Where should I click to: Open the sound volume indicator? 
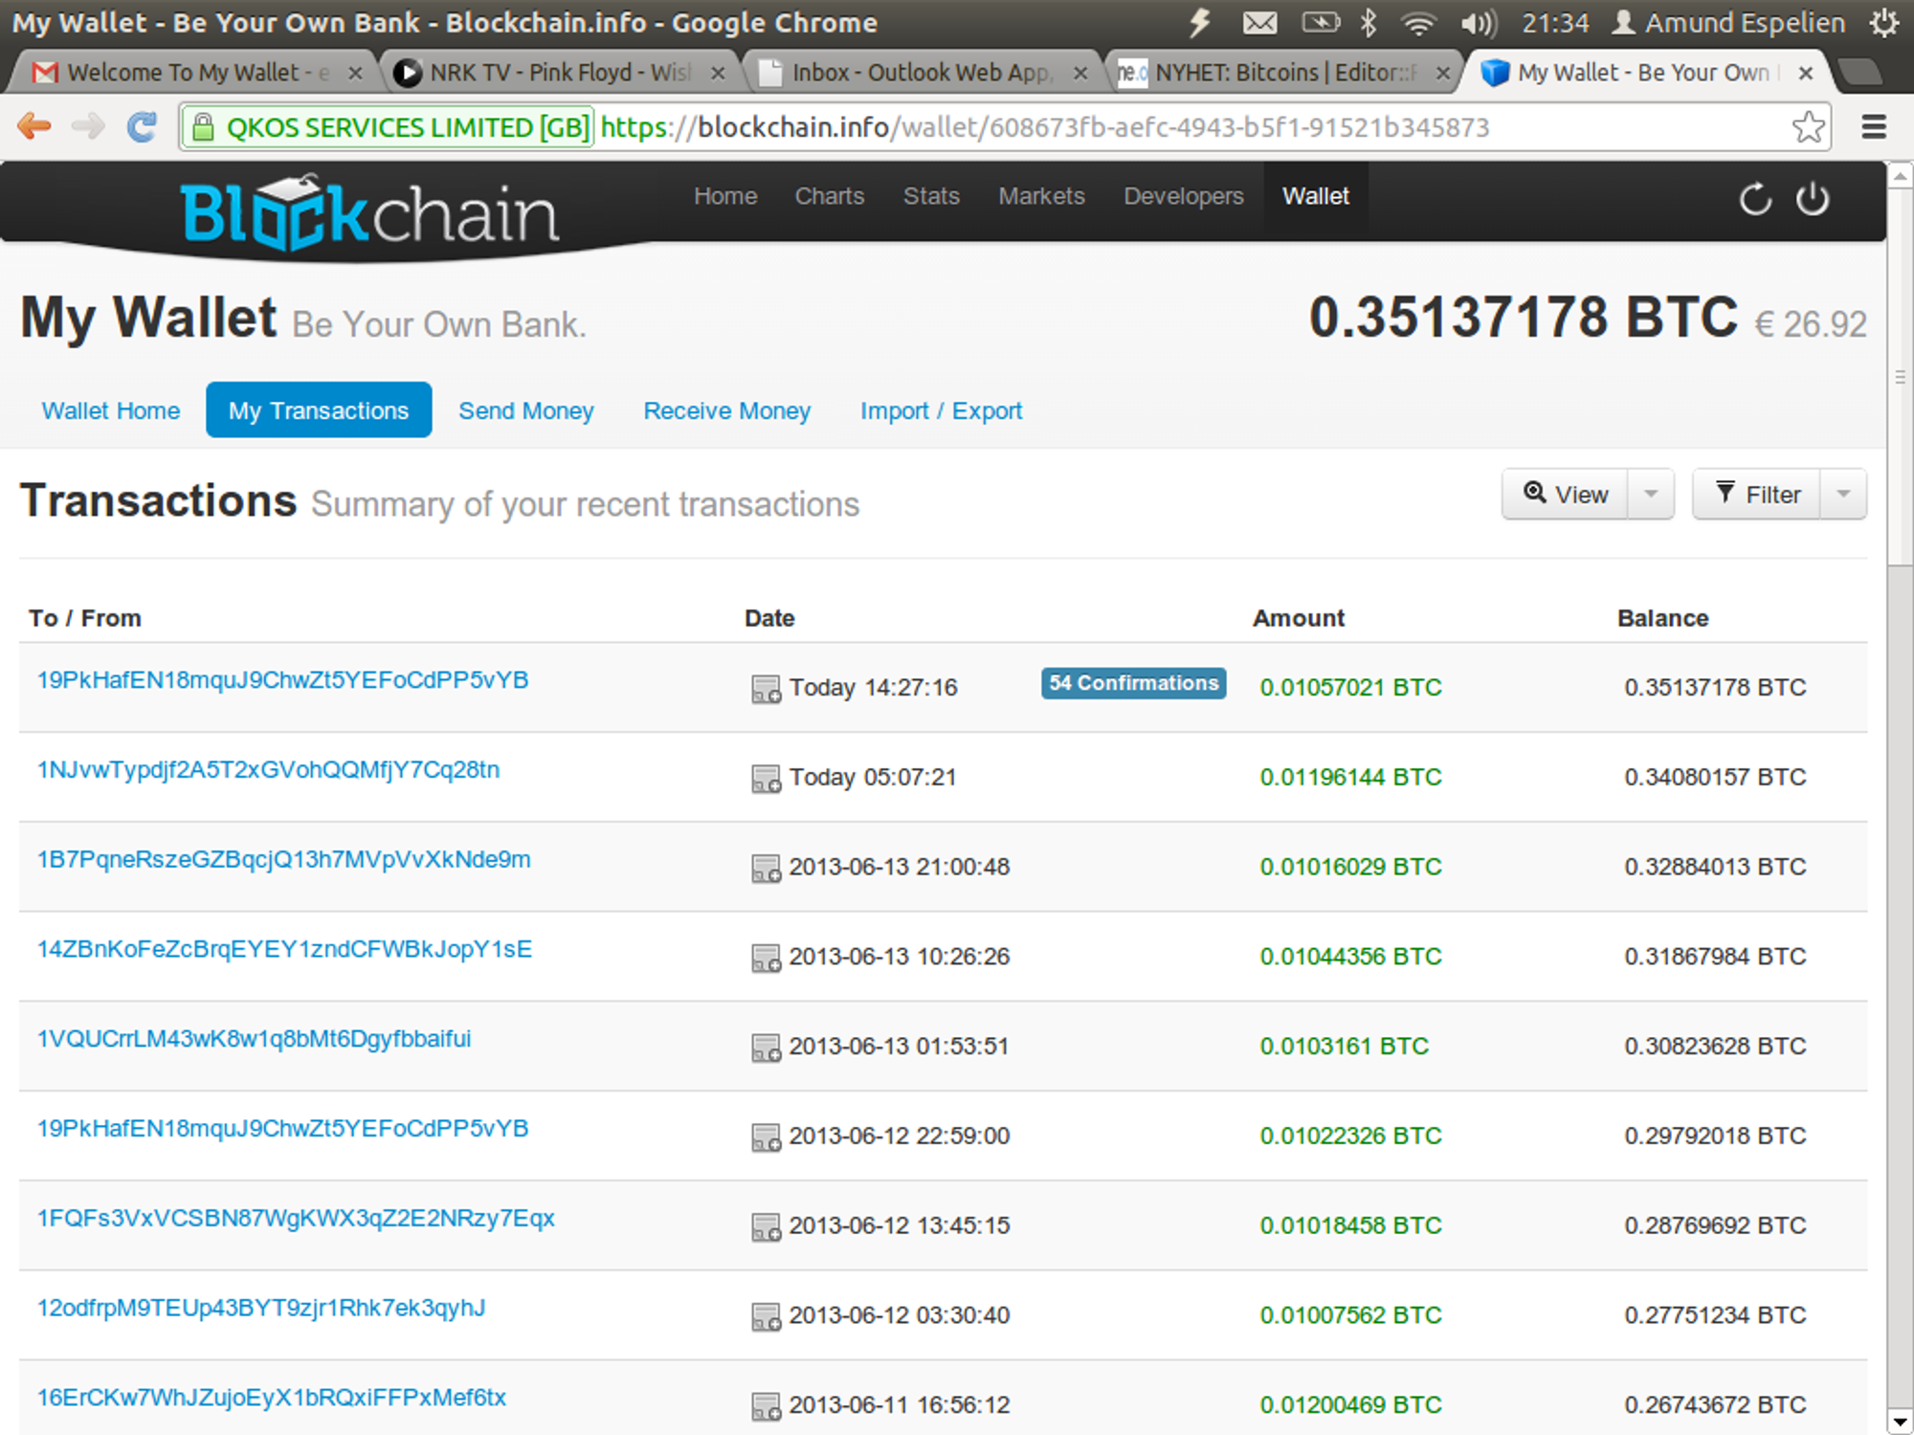pos(1479,23)
